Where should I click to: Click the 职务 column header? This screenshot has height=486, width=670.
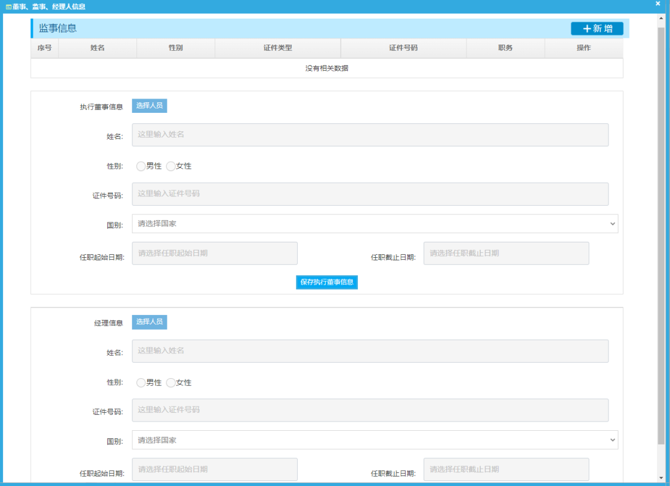pos(506,48)
